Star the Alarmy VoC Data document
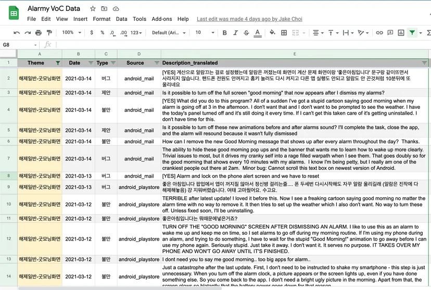Screen dimensions: 431x290 tap(93, 8)
